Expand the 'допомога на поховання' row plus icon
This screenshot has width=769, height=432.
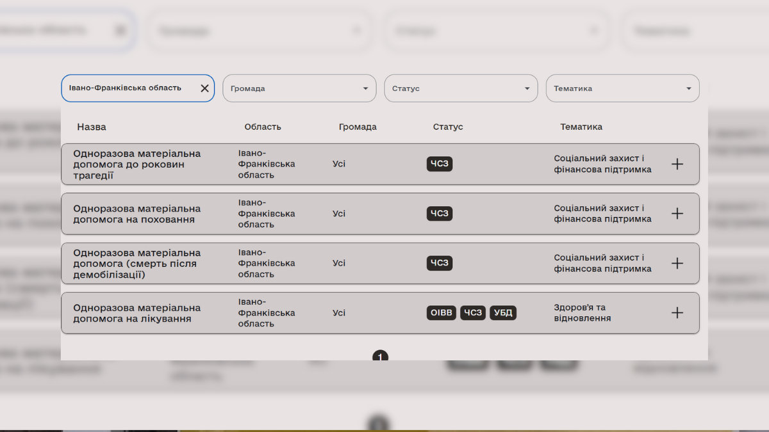[677, 214]
